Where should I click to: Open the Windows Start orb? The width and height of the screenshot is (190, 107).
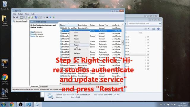(x=4, y=104)
